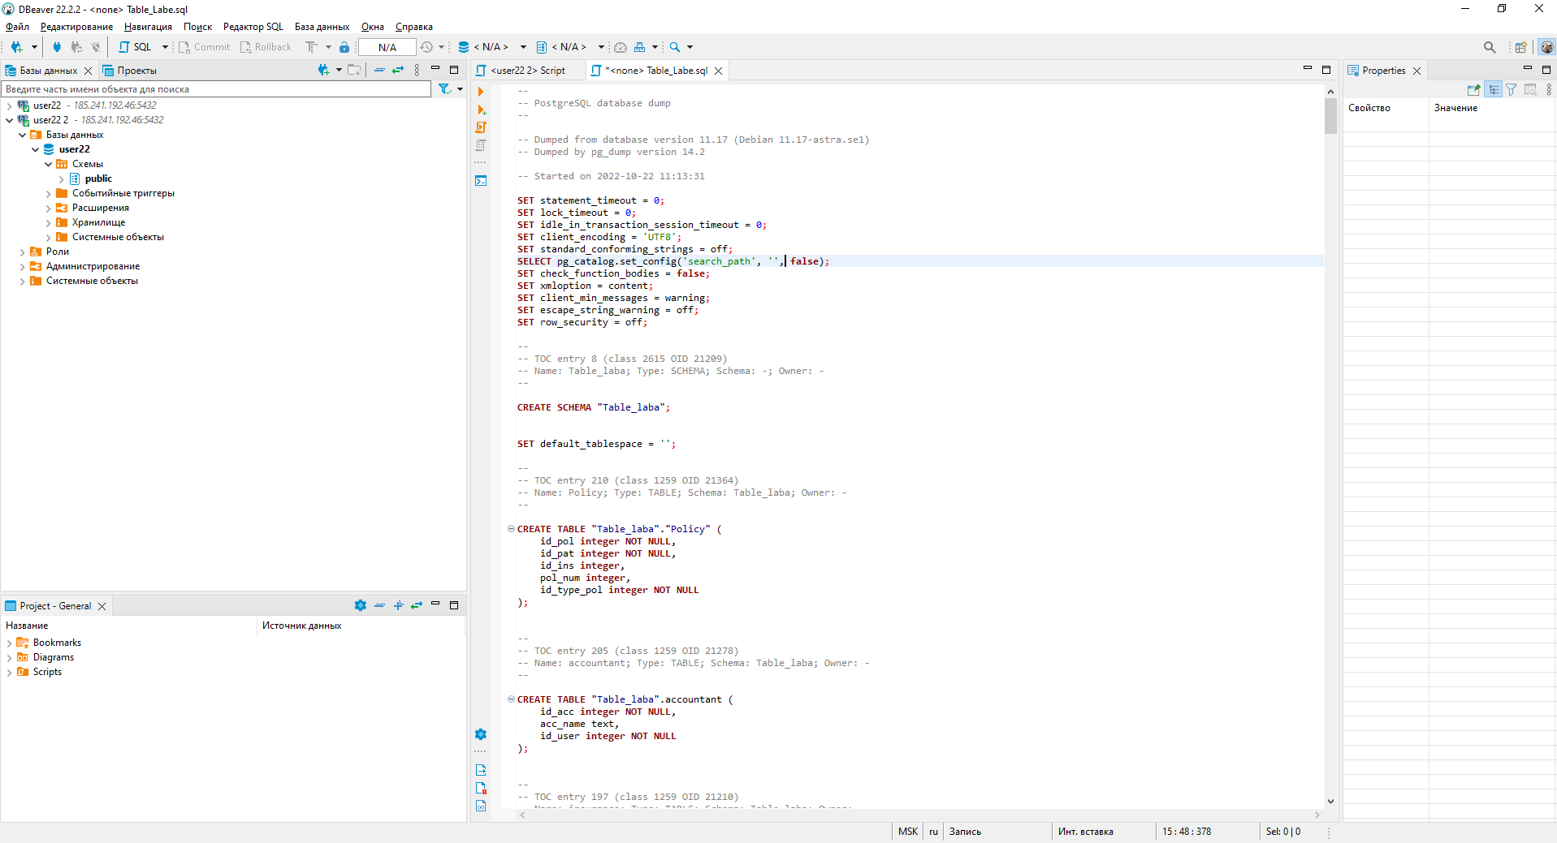Image resolution: width=1557 pixels, height=843 pixels.
Task: Click the transaction lock icon in toolbar
Action: [x=344, y=47]
